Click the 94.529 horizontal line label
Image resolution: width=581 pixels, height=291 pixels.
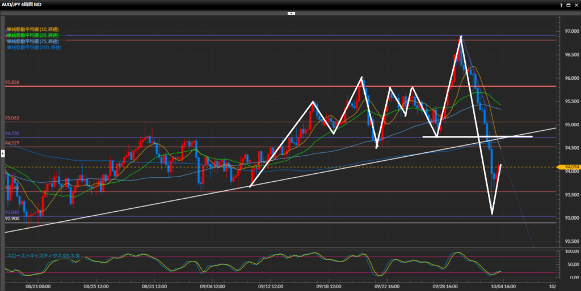point(12,143)
